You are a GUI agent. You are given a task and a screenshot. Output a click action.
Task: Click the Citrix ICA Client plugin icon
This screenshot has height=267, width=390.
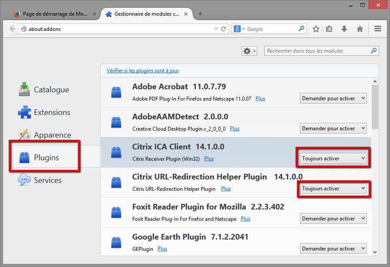tap(116, 152)
